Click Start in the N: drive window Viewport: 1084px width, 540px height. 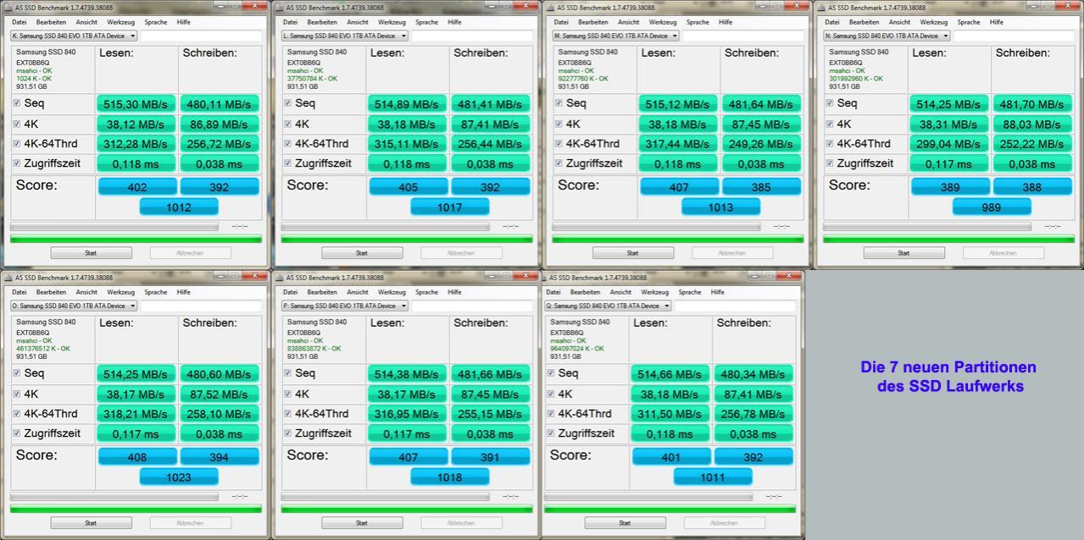[x=903, y=252]
